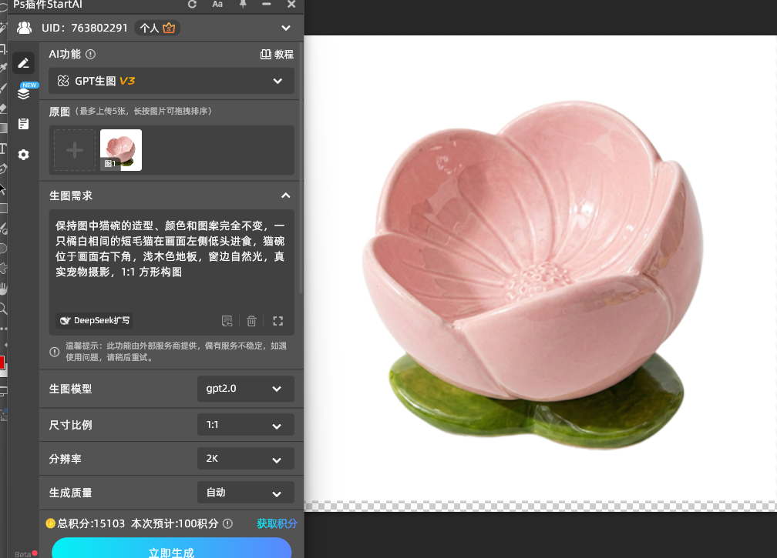
Task: Click the trash icon to clear prompt
Action: click(x=252, y=321)
